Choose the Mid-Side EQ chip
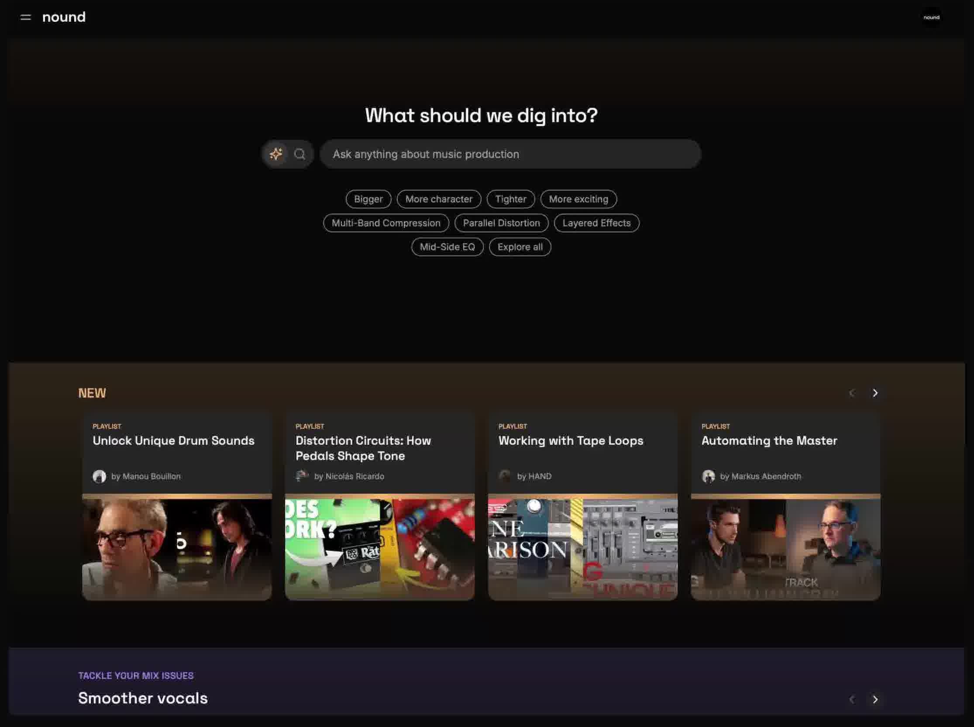This screenshot has height=727, width=974. pyautogui.click(x=447, y=247)
